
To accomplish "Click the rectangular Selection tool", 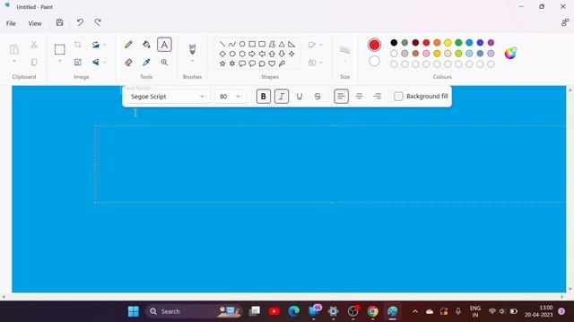I will [60, 49].
